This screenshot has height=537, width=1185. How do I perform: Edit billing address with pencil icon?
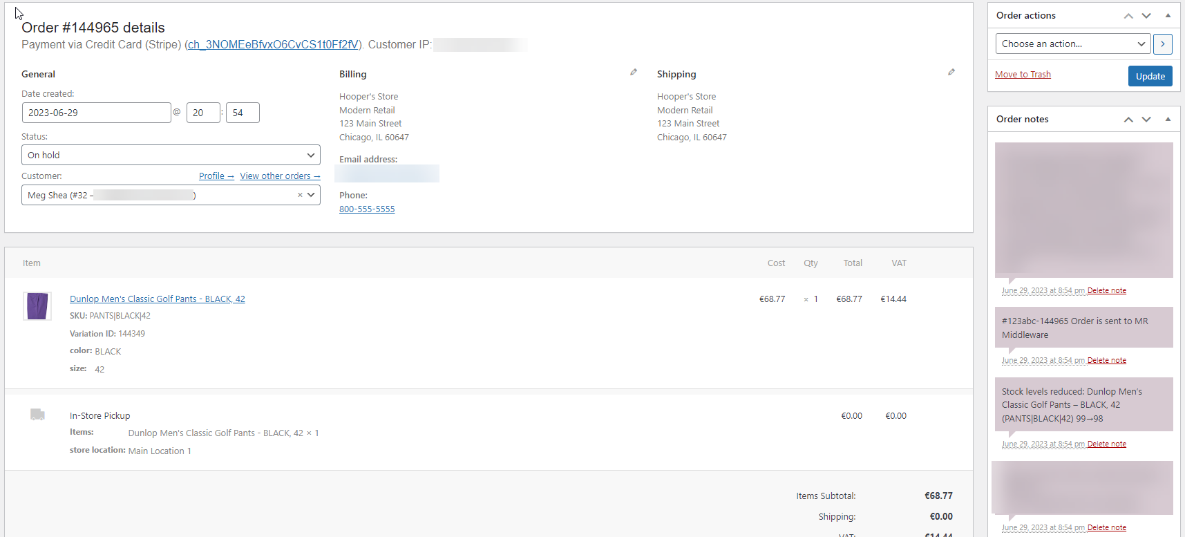634,72
